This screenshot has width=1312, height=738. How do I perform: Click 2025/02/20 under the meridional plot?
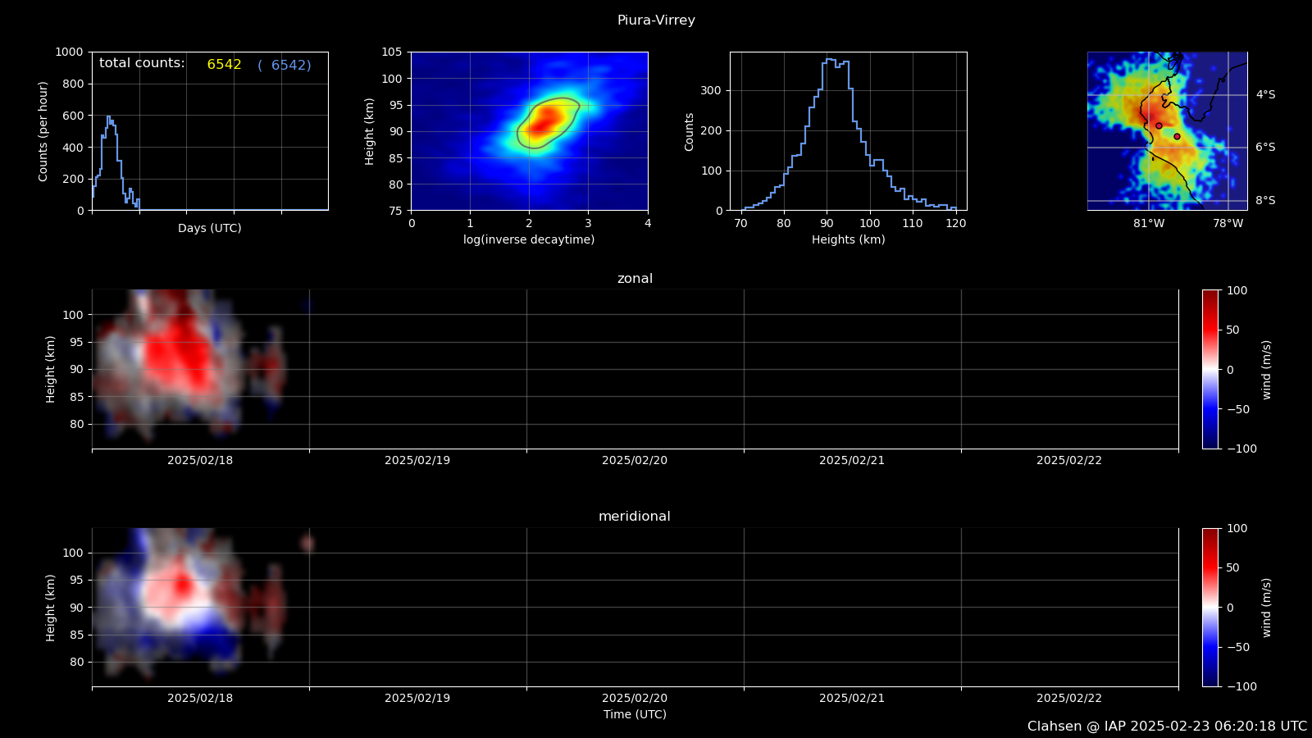pyautogui.click(x=635, y=699)
